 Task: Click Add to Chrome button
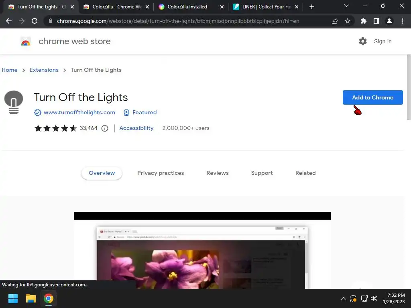coord(373,97)
